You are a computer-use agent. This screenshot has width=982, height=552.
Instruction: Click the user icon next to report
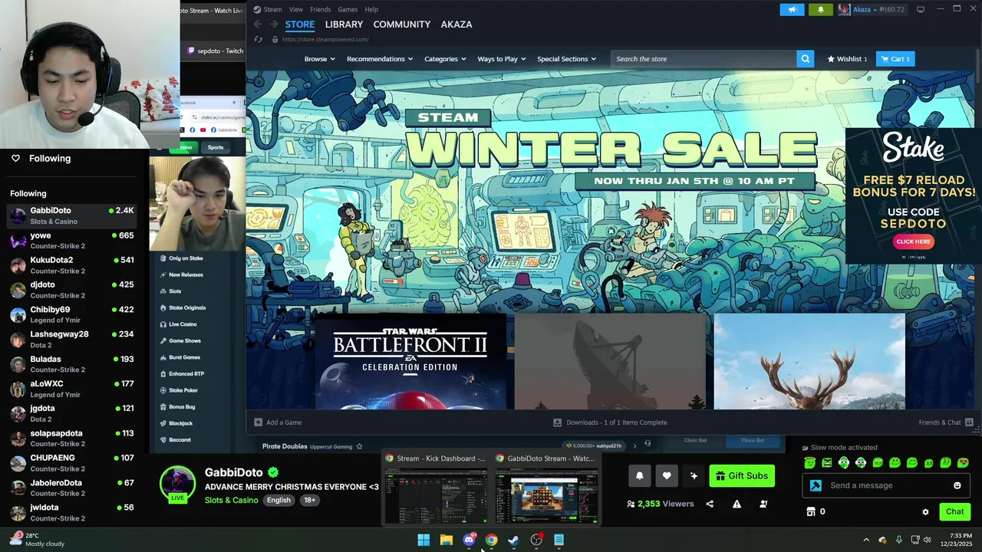pyautogui.click(x=763, y=504)
